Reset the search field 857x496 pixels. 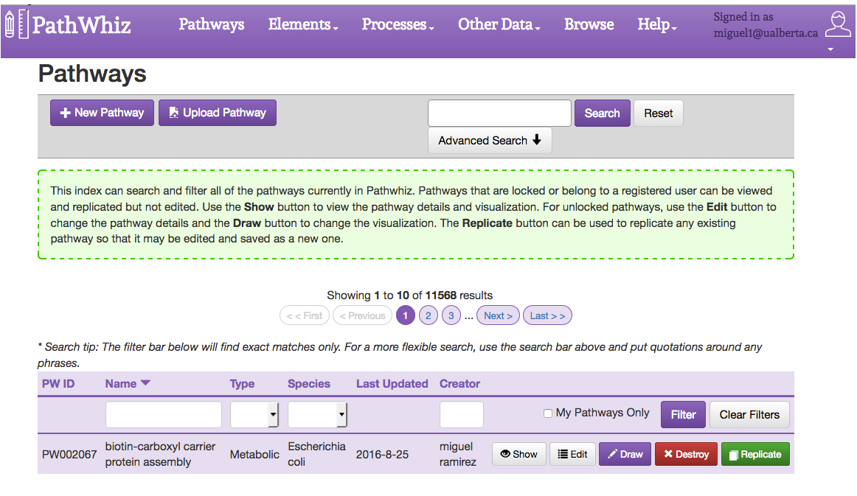[658, 113]
